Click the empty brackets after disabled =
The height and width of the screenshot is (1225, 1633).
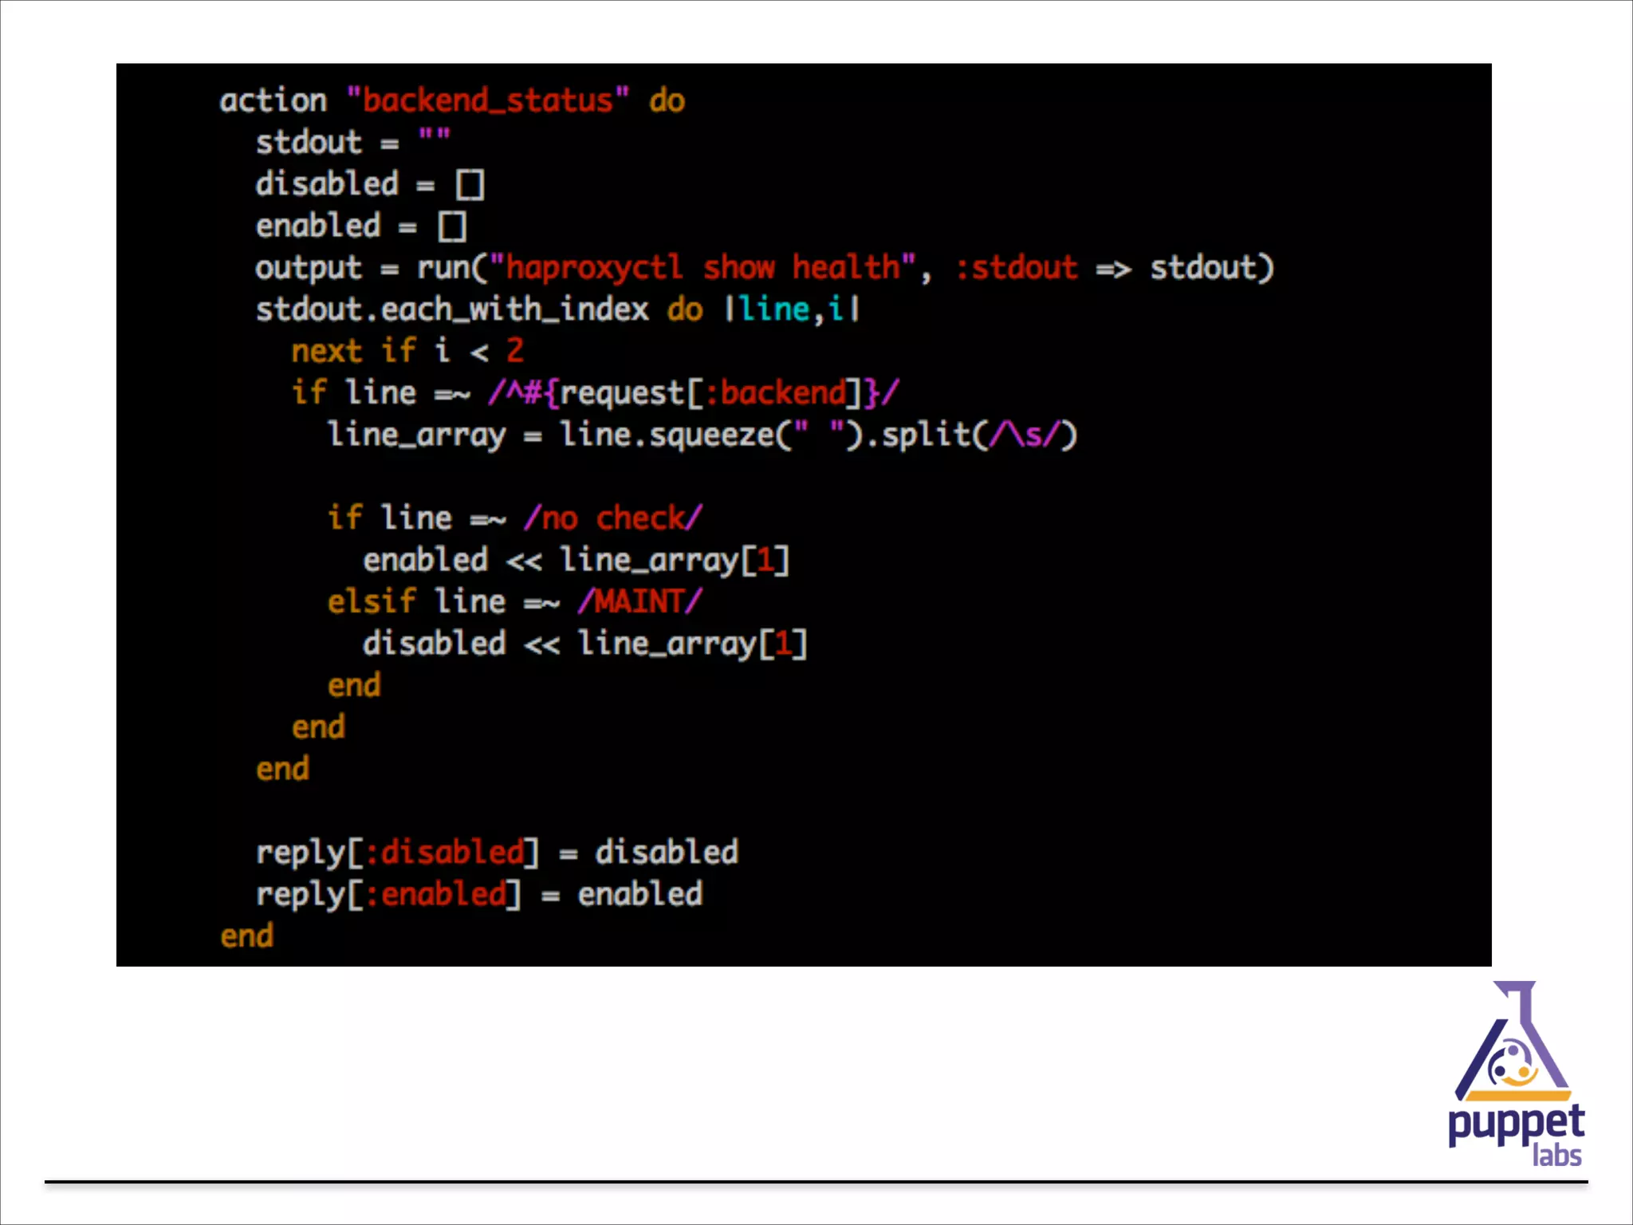[x=469, y=184]
